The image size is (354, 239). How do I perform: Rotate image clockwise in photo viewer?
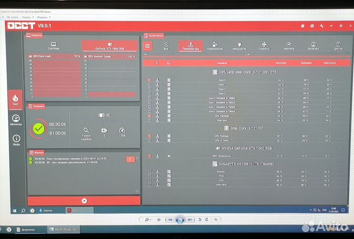tap(206, 219)
